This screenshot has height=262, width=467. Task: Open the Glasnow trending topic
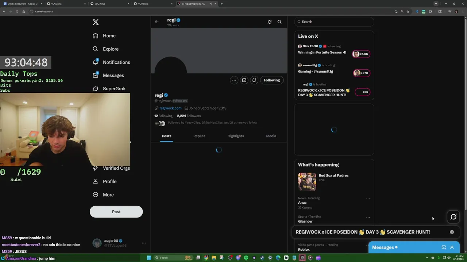[305, 221]
